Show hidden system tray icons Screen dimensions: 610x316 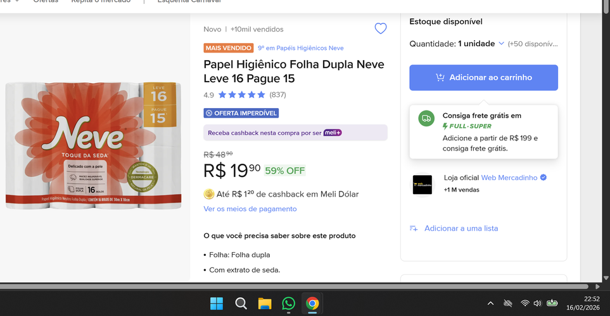point(490,303)
